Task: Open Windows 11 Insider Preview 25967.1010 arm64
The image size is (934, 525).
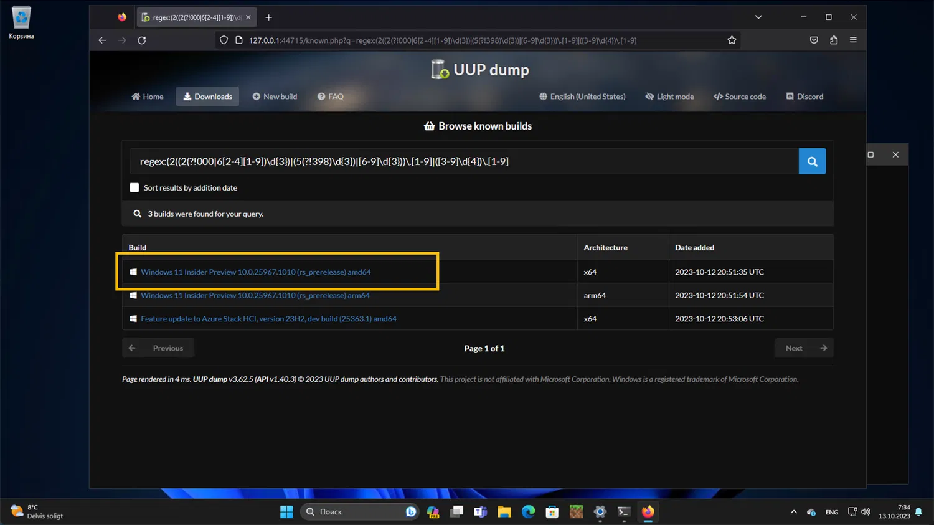Action: pos(255,295)
